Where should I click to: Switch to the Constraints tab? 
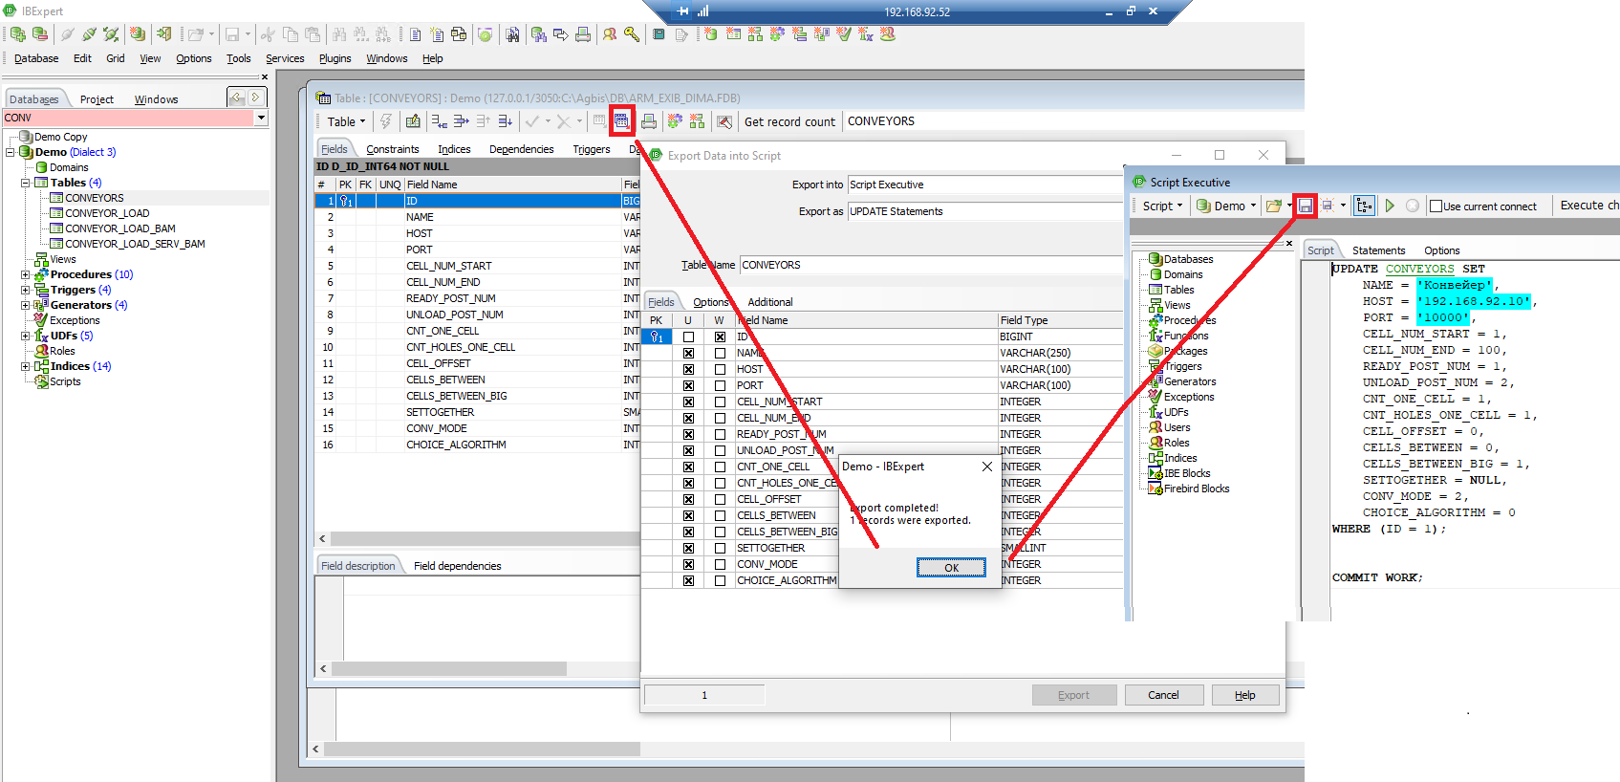[x=393, y=149]
